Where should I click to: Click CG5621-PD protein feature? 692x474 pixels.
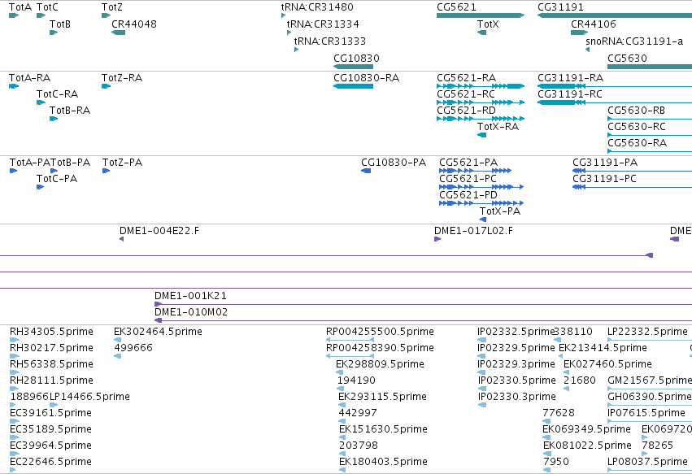coord(481,203)
